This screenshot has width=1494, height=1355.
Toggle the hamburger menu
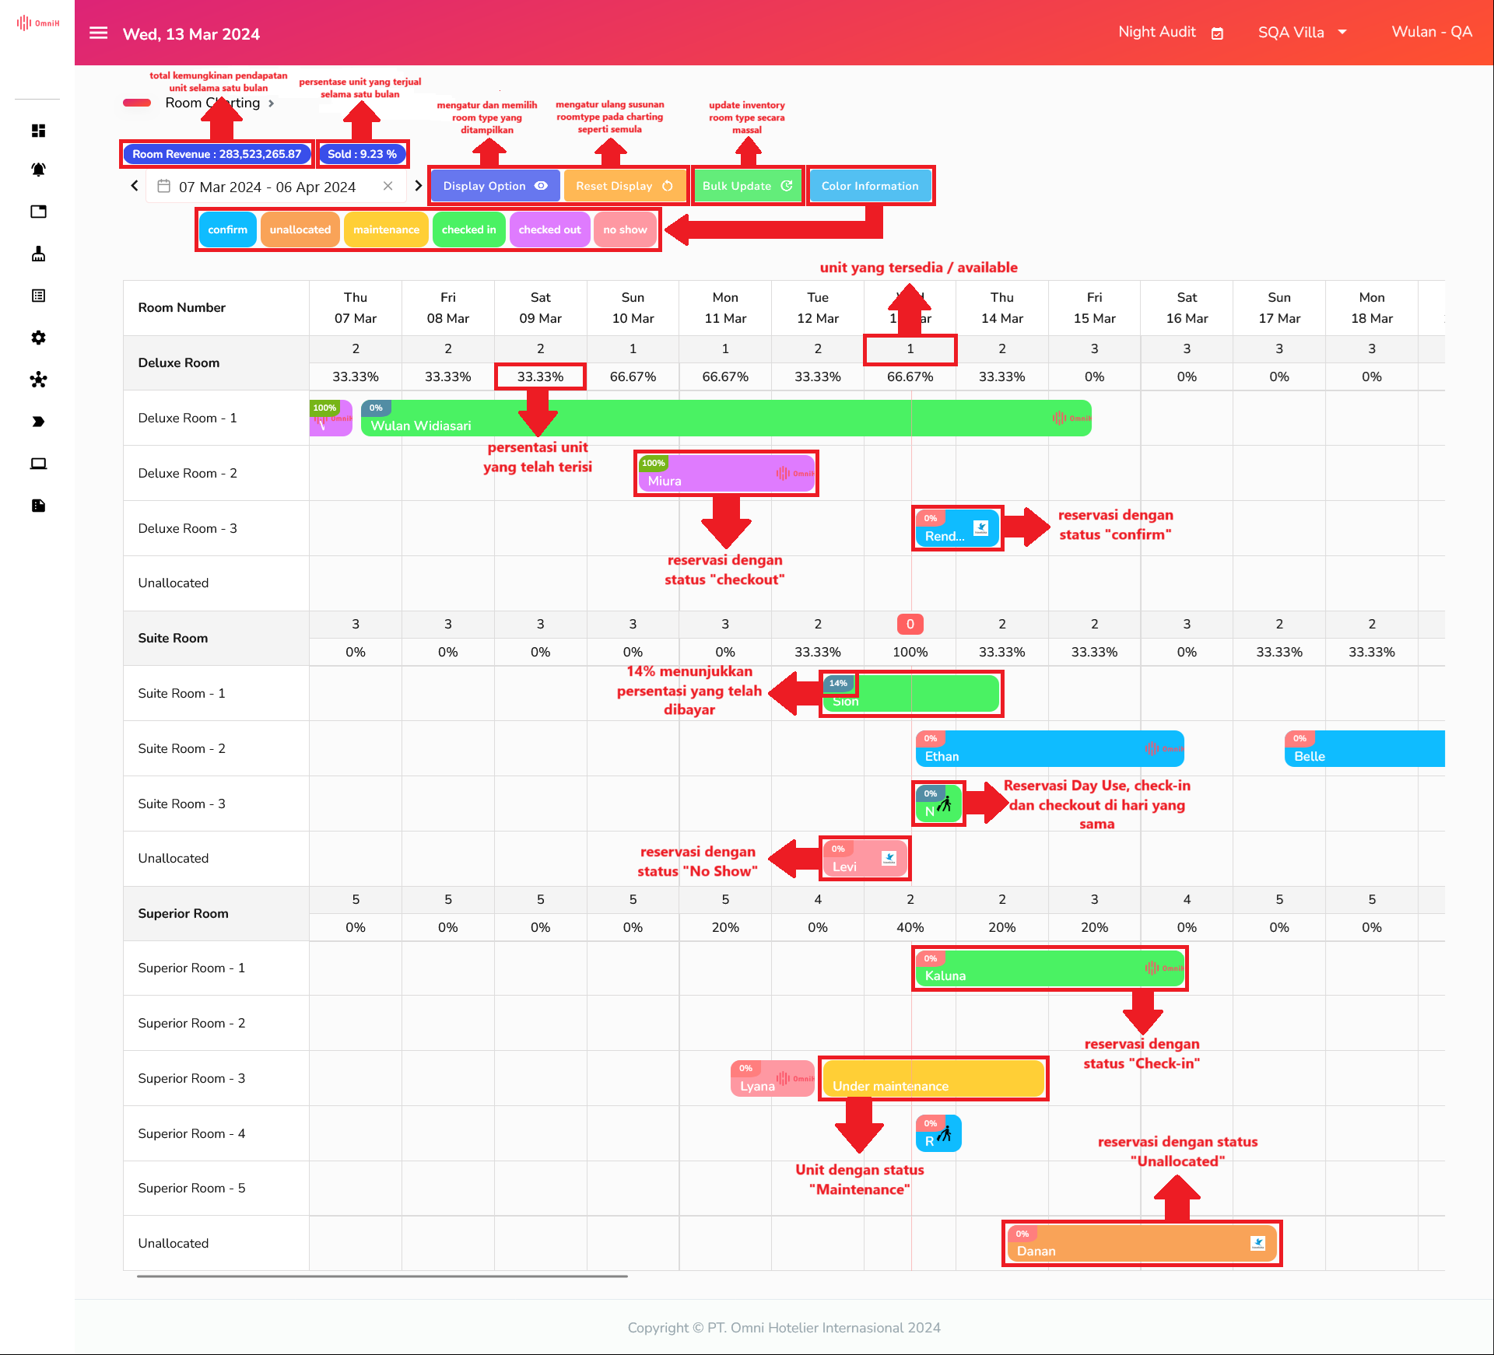tap(98, 33)
